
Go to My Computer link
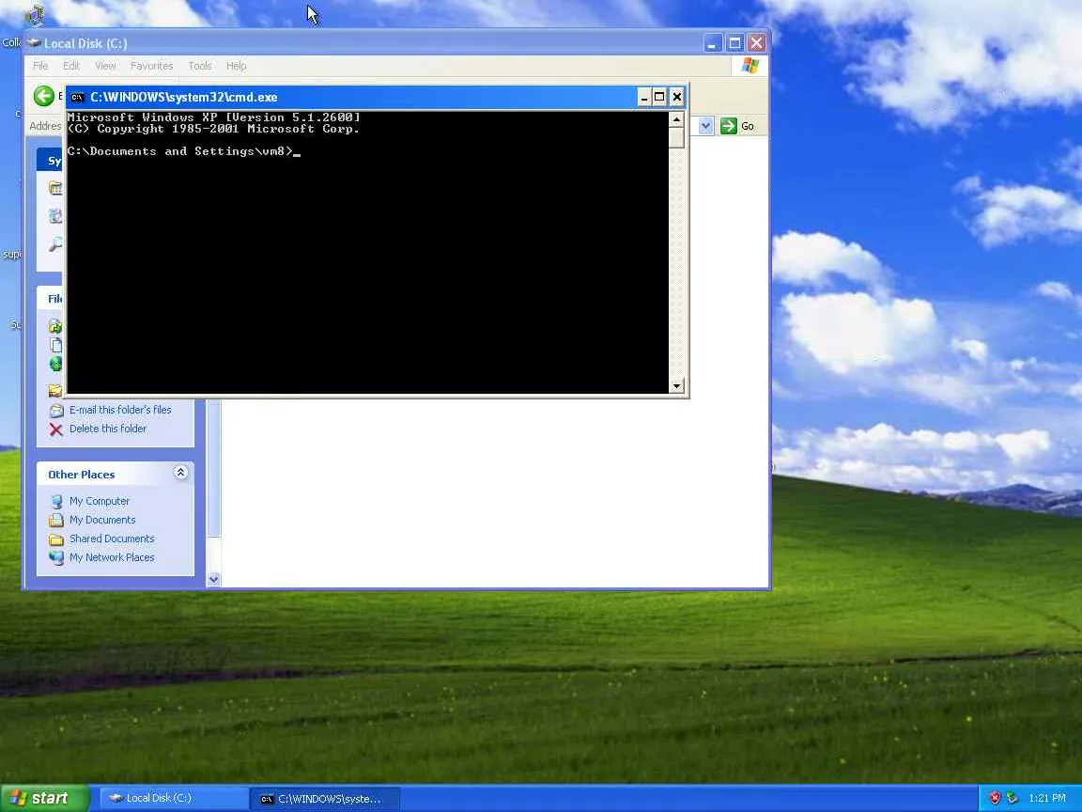[x=100, y=501]
